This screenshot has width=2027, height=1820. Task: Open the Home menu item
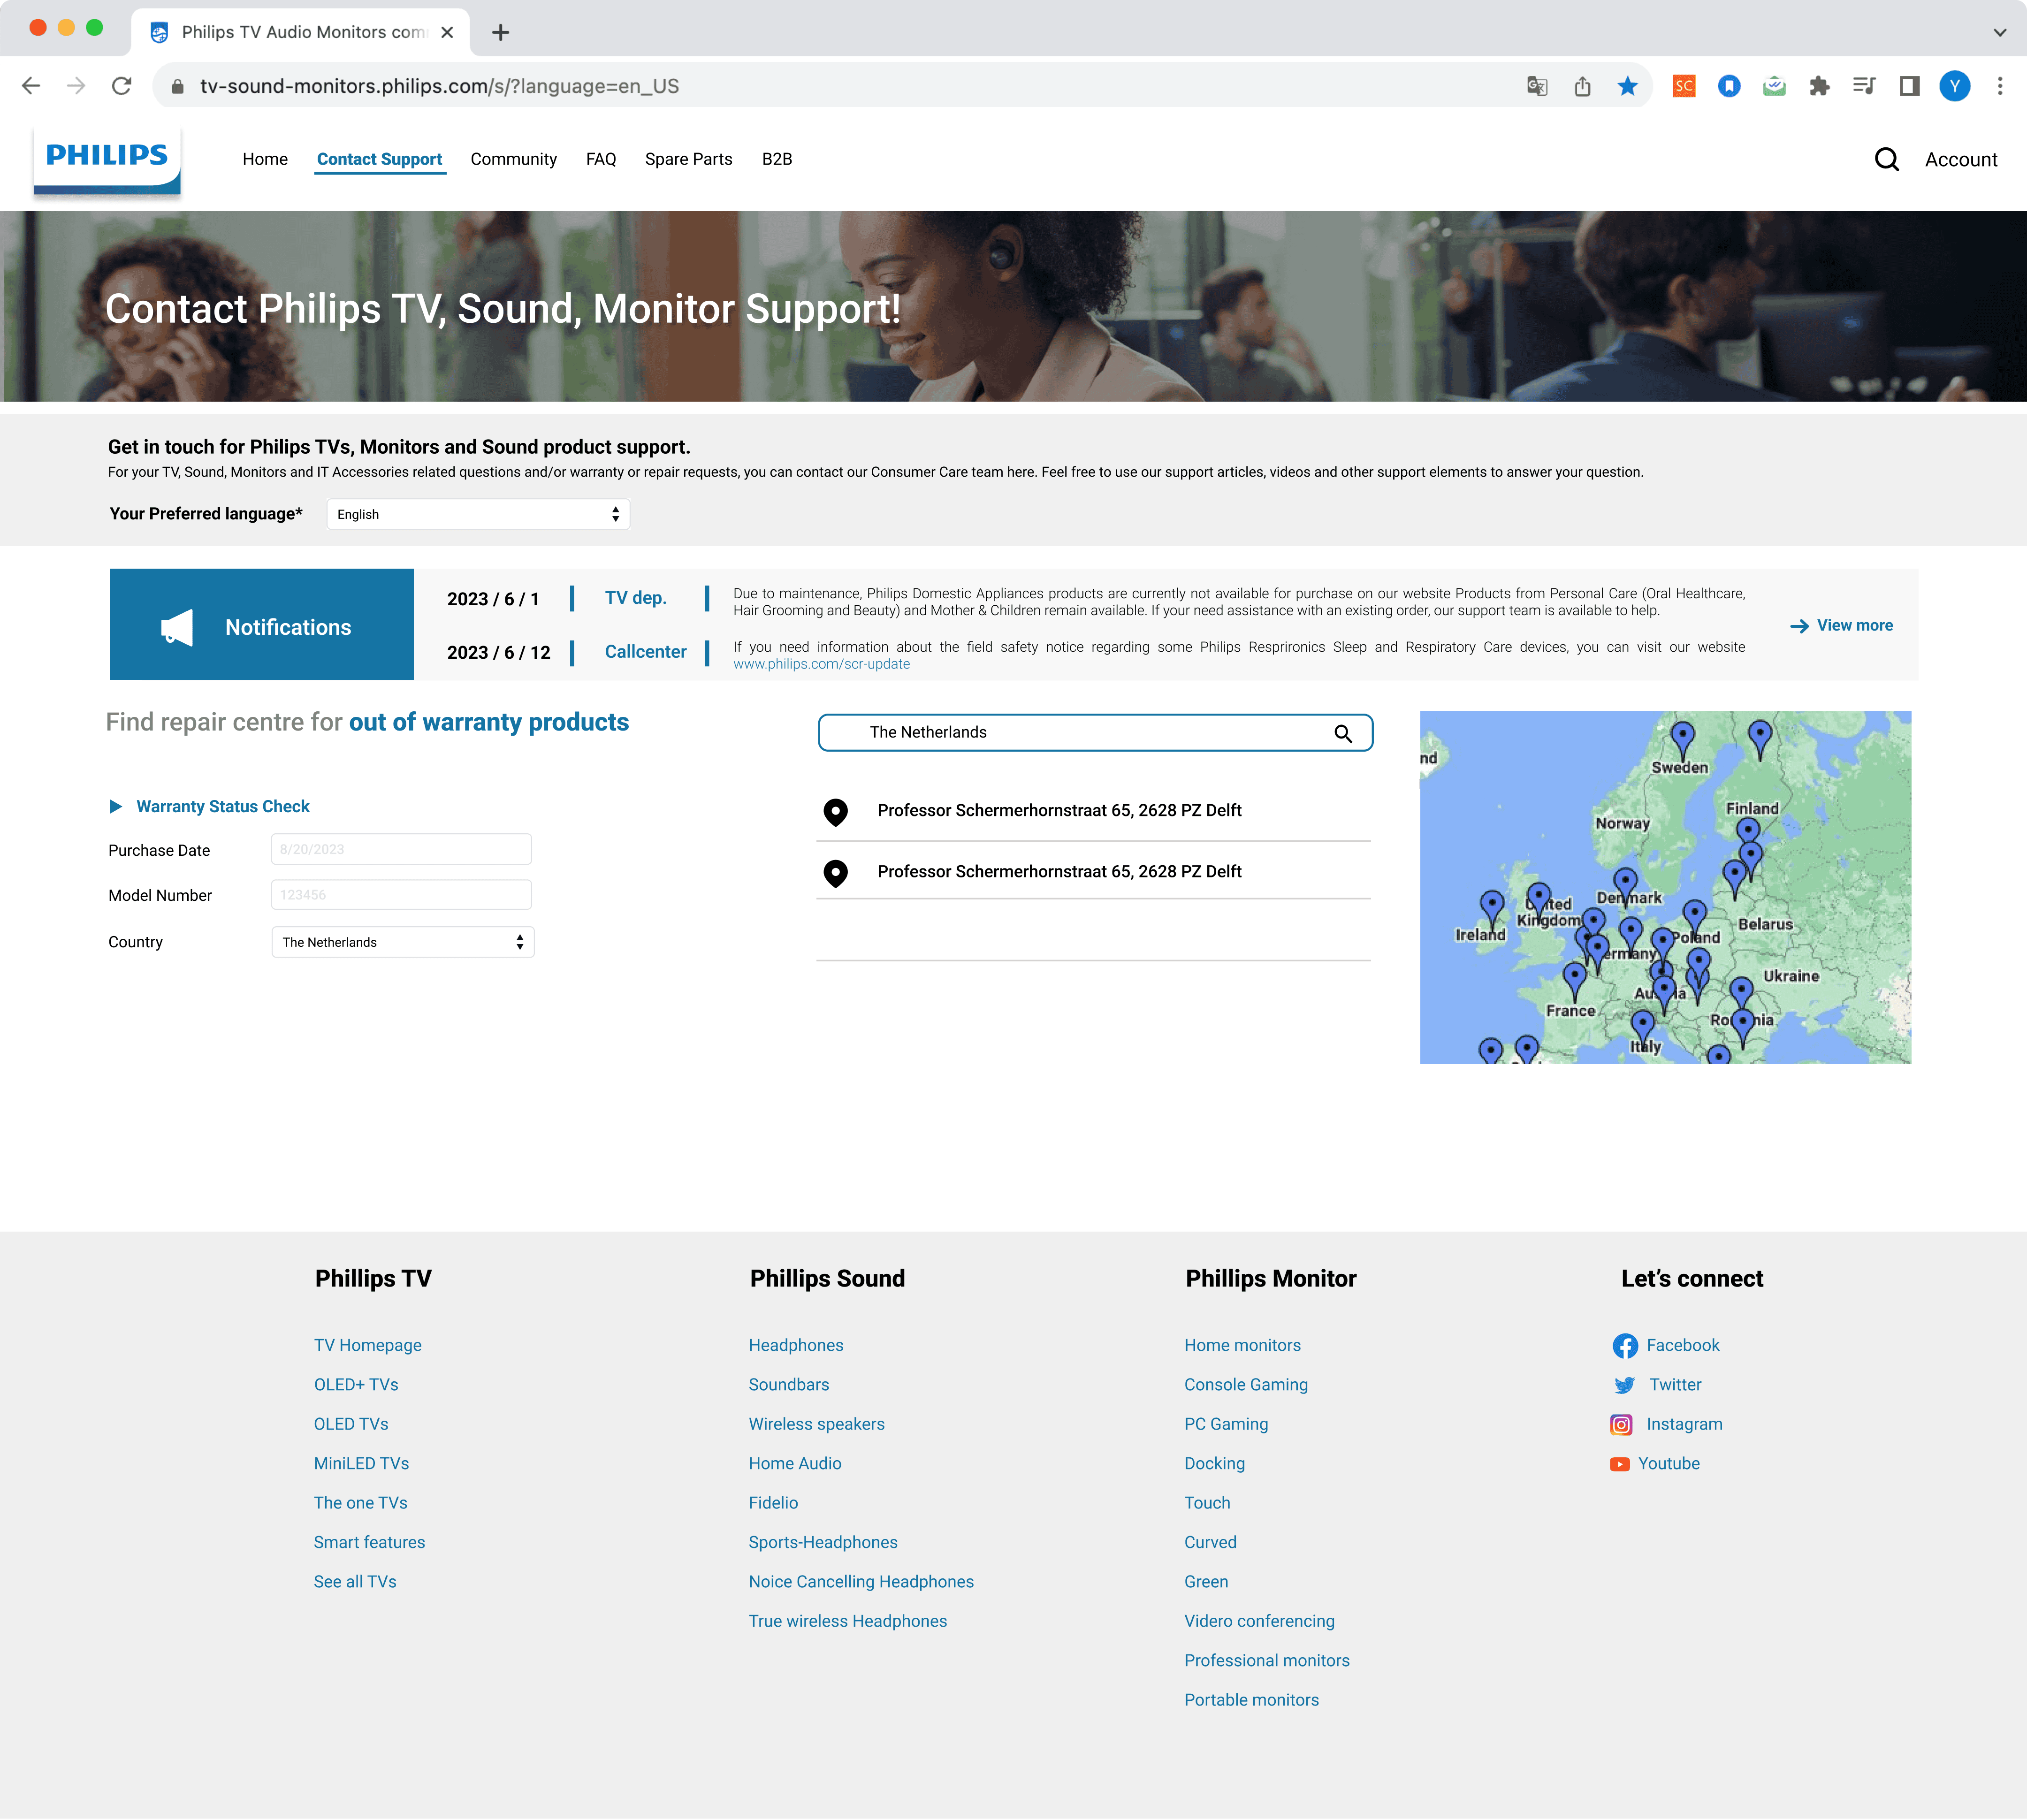(x=265, y=159)
